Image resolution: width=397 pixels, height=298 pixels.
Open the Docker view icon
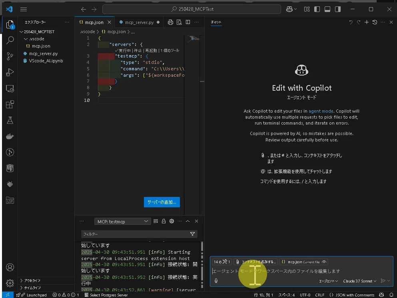(10, 136)
